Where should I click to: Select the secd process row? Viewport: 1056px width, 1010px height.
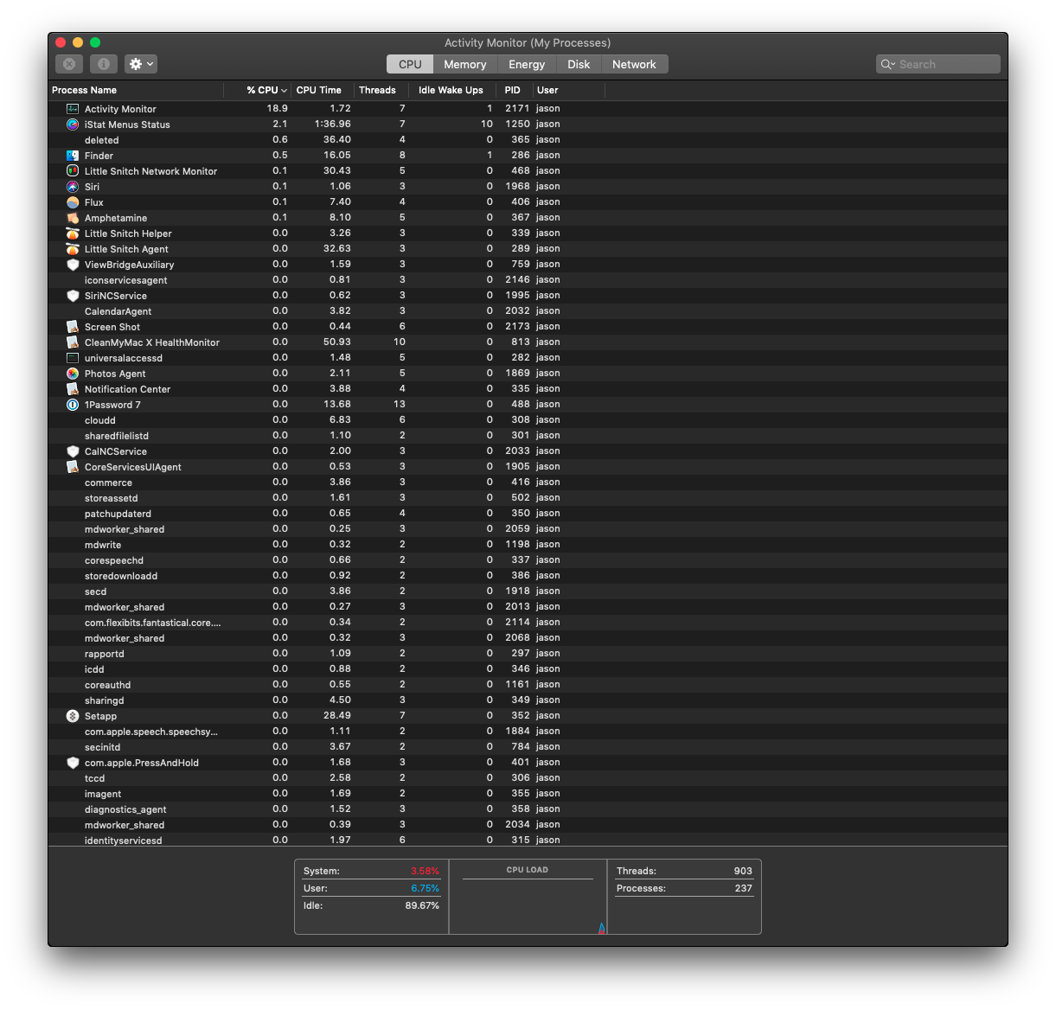[x=528, y=591]
